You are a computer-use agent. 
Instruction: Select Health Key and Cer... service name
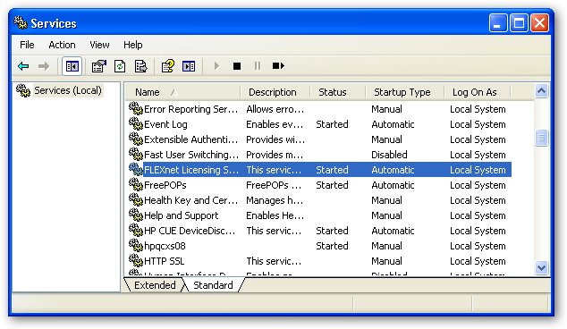coord(190,200)
